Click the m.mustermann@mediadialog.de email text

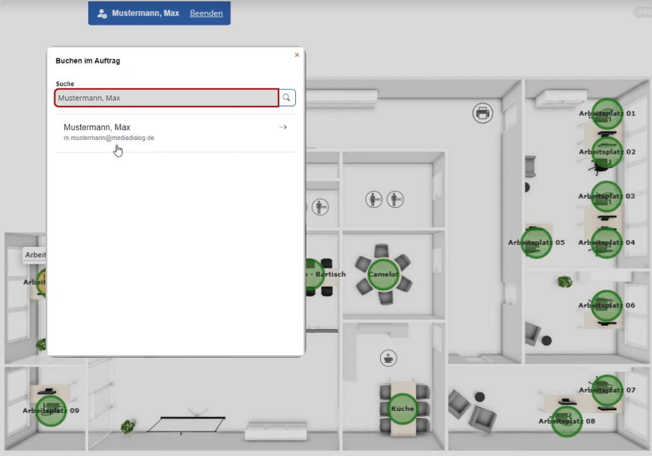click(x=108, y=138)
